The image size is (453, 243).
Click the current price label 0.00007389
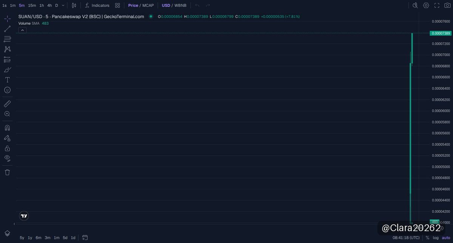click(440, 33)
